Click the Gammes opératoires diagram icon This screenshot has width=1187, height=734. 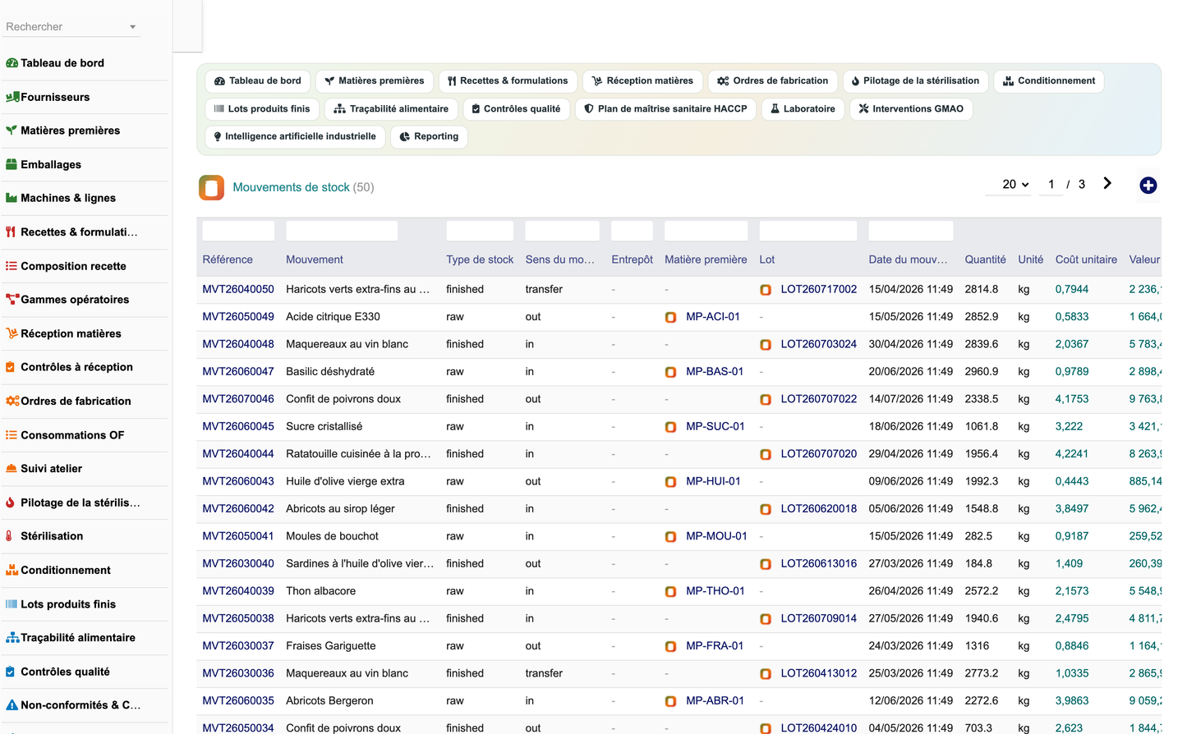[12, 300]
